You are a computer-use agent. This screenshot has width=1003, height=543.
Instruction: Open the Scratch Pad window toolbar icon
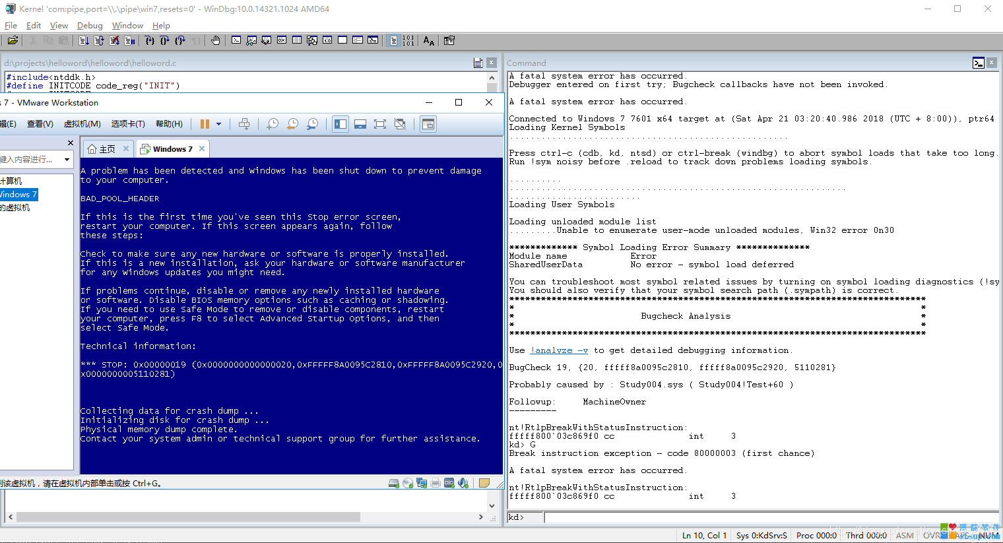point(342,40)
